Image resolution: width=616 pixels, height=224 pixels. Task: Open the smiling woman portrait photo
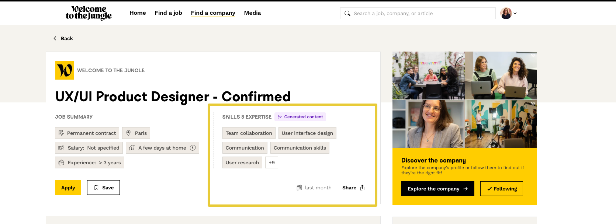point(428,124)
